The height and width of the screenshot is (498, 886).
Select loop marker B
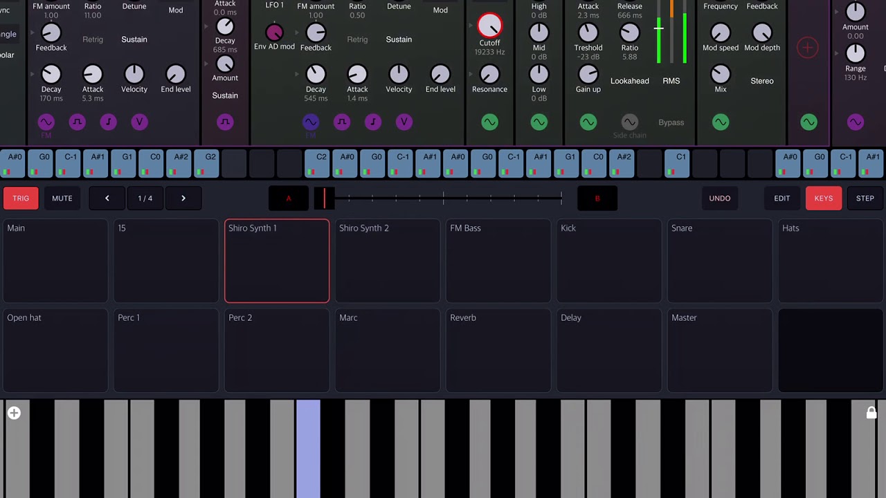point(597,199)
